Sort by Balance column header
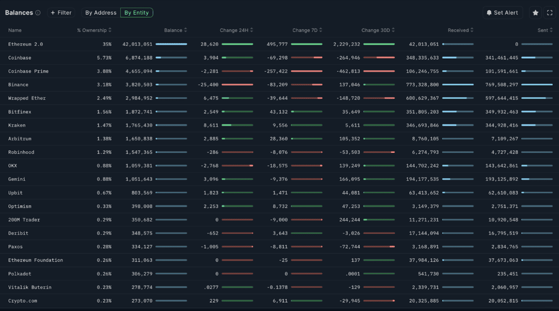The image size is (559, 311). (176, 30)
